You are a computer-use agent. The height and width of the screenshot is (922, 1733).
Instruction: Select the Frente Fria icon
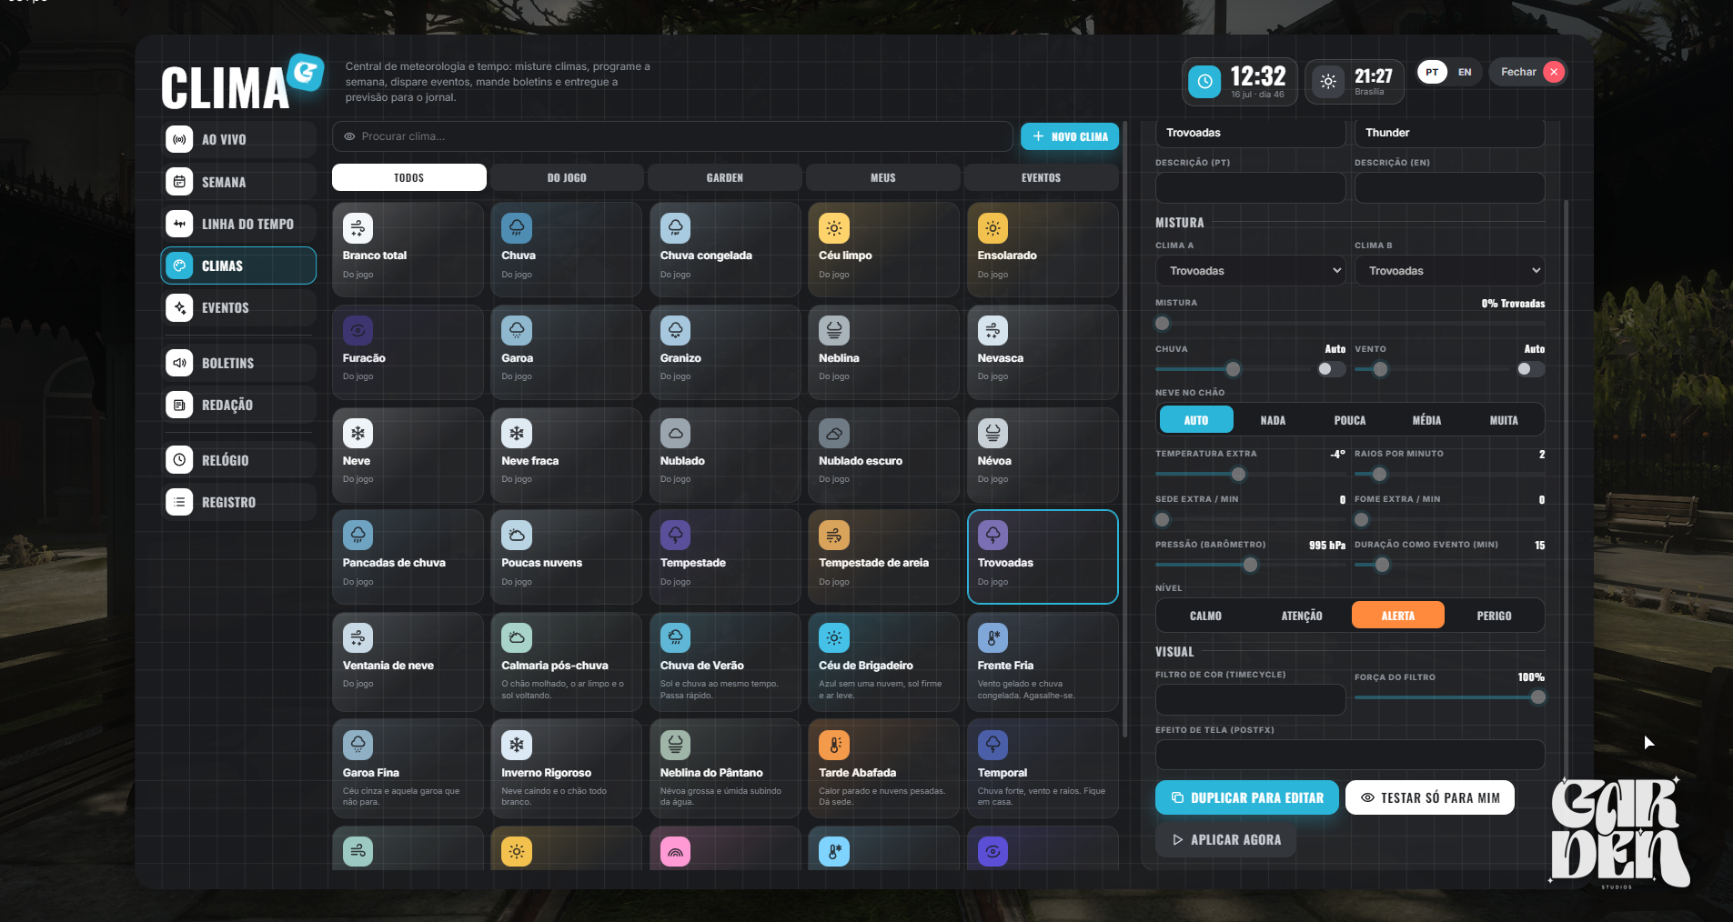993,638
